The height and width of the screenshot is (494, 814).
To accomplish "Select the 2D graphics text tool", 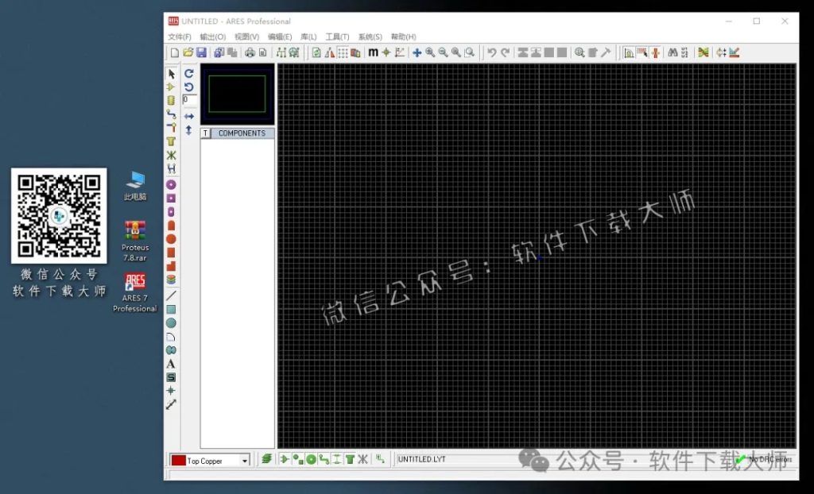I will pos(171,363).
